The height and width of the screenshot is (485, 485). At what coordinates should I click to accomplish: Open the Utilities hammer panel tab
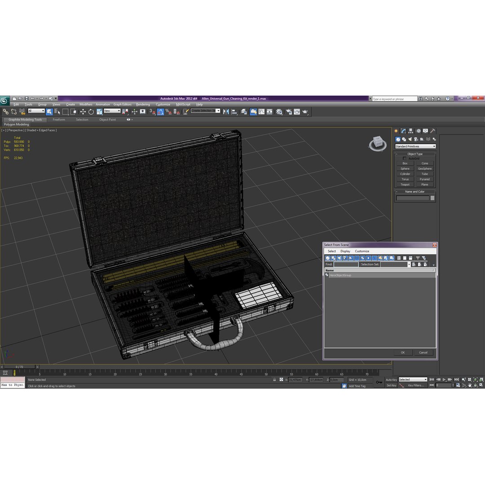pyautogui.click(x=433, y=131)
